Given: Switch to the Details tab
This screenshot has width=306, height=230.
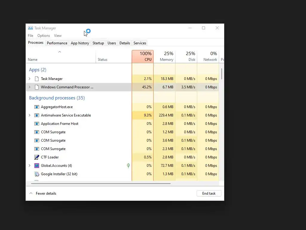Looking at the screenshot, I should point(125,43).
